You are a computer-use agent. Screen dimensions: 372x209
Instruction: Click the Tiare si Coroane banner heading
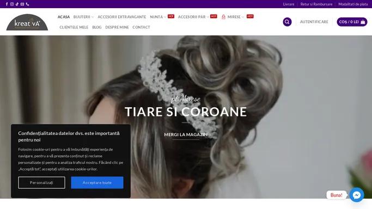point(186,112)
